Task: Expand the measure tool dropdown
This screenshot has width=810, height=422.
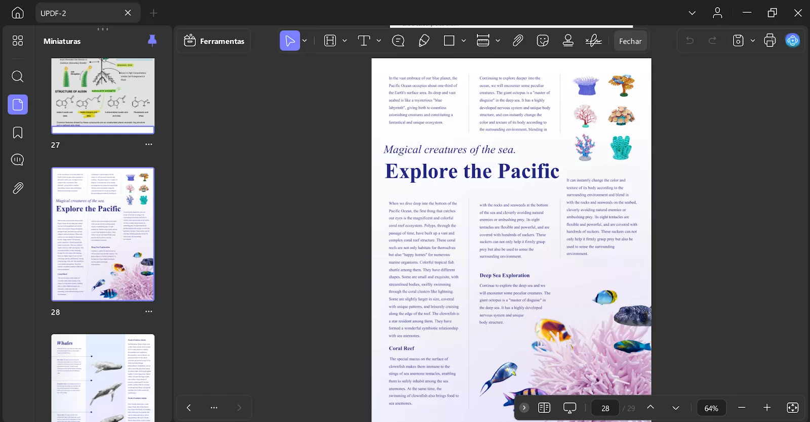Action: (498, 41)
